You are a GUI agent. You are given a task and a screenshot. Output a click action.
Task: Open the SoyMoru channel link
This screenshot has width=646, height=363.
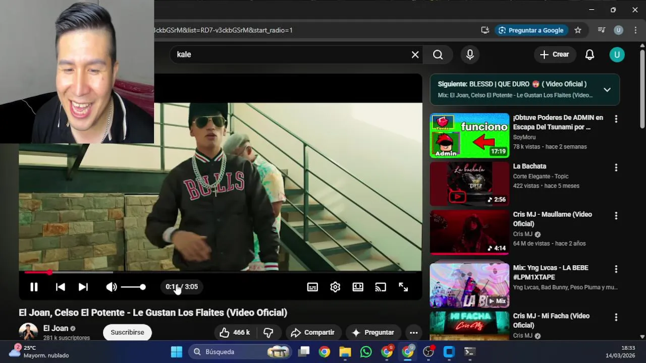(524, 137)
